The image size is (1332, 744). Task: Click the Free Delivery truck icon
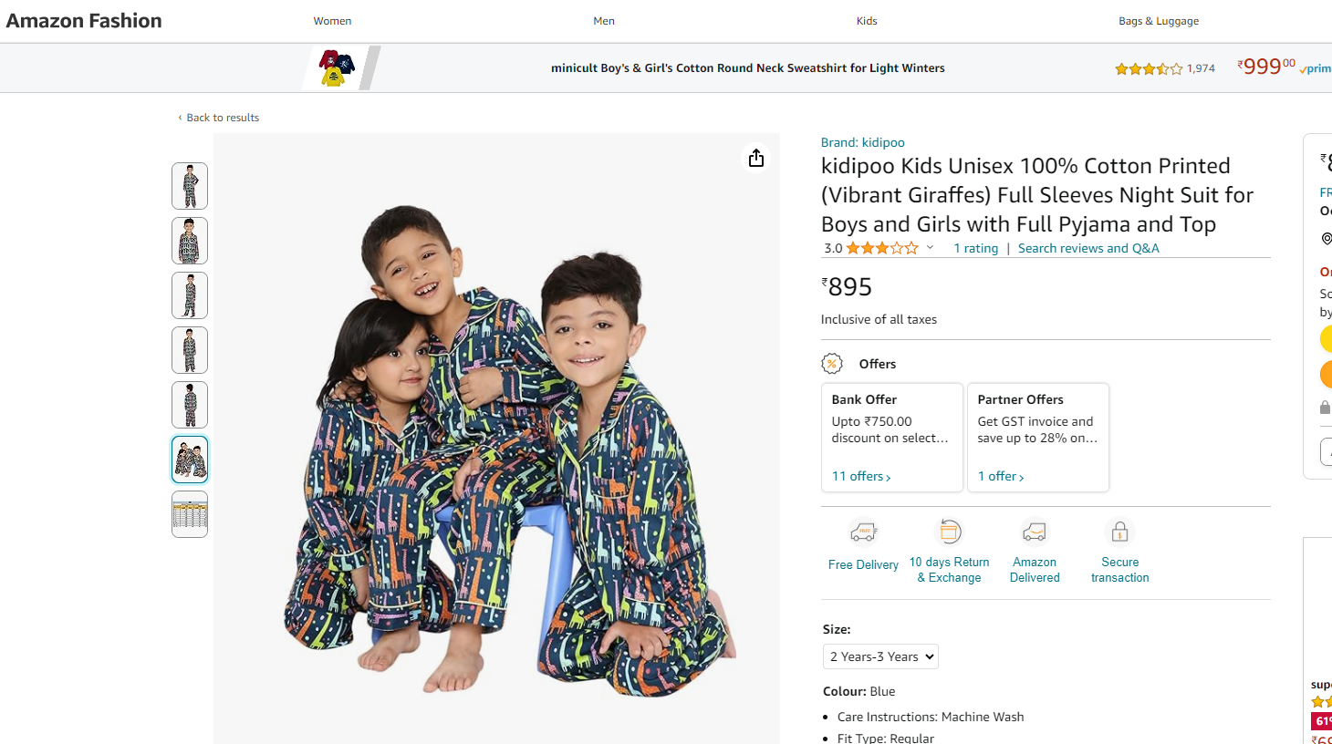pyautogui.click(x=863, y=532)
